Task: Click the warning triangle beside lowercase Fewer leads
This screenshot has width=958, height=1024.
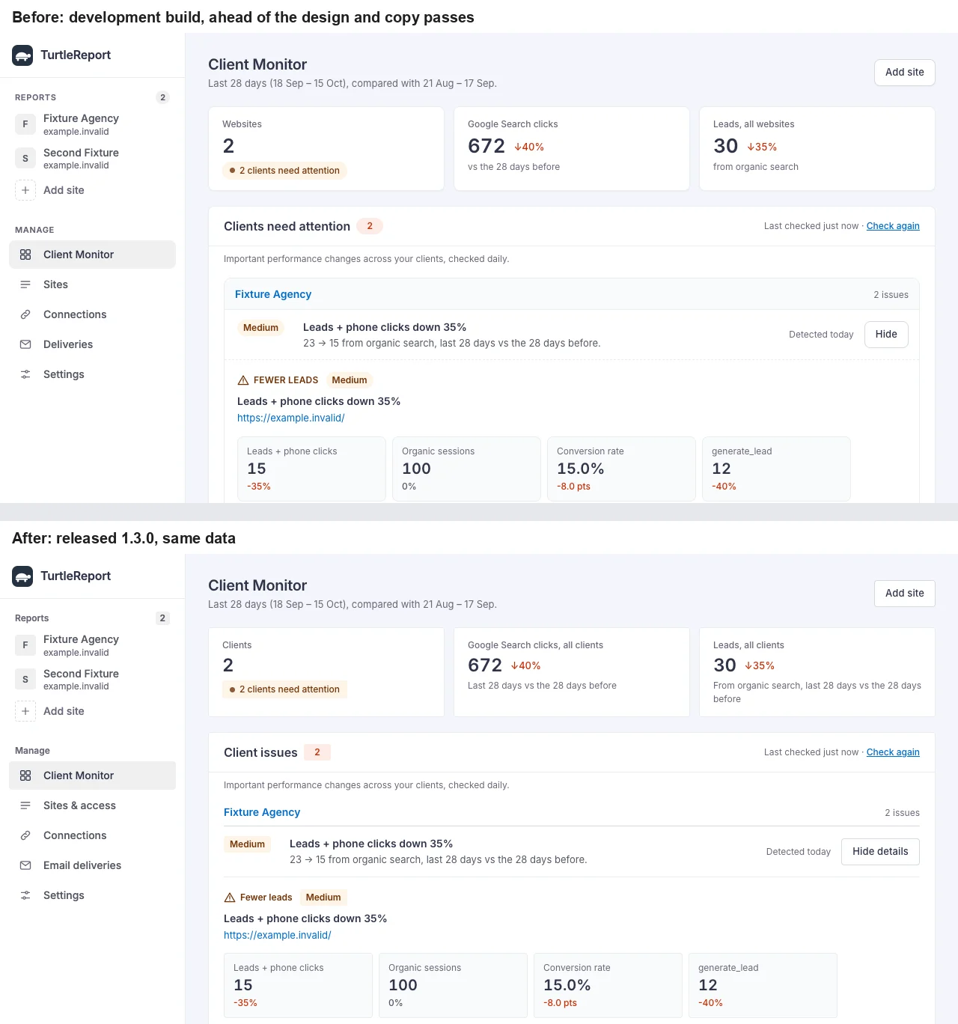Action: click(x=230, y=897)
